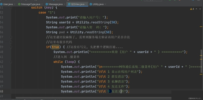The width and height of the screenshot is (203, 100).
Task: Click the vertical scrollbar thumb
Action: click(201, 61)
